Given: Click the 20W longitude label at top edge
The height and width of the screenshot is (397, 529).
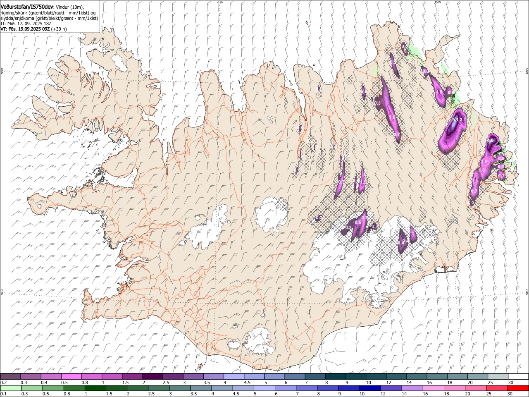Looking at the screenshot, I should pyautogui.click(x=219, y=2).
